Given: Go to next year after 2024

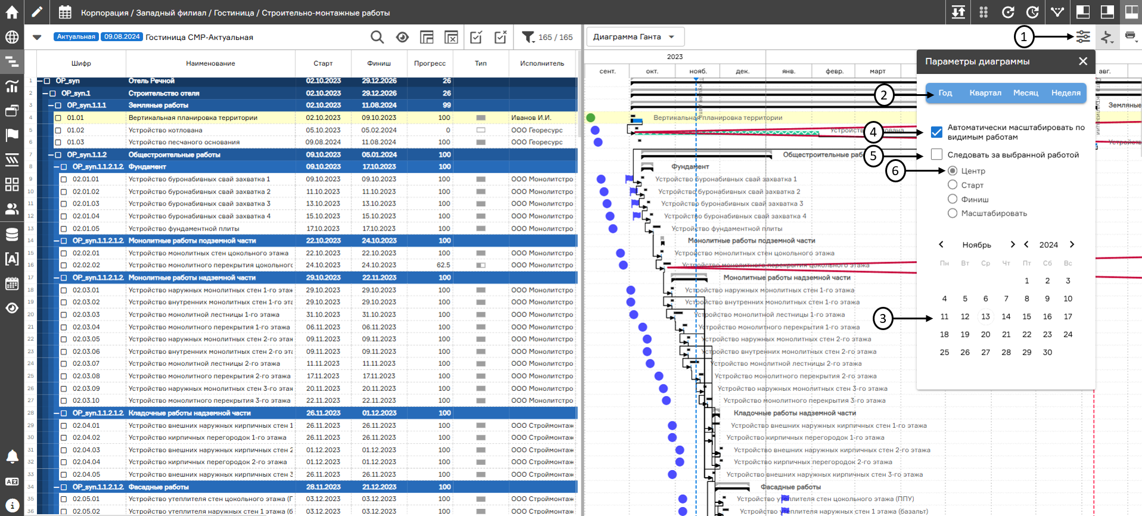Looking at the screenshot, I should click(1072, 244).
